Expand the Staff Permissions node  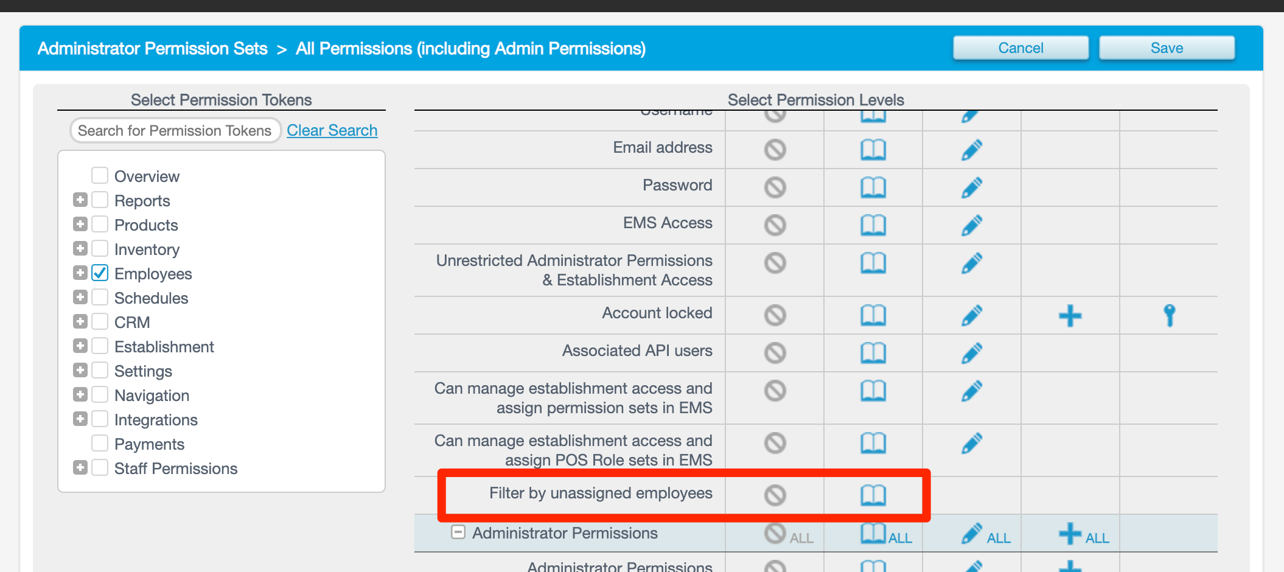(x=80, y=468)
